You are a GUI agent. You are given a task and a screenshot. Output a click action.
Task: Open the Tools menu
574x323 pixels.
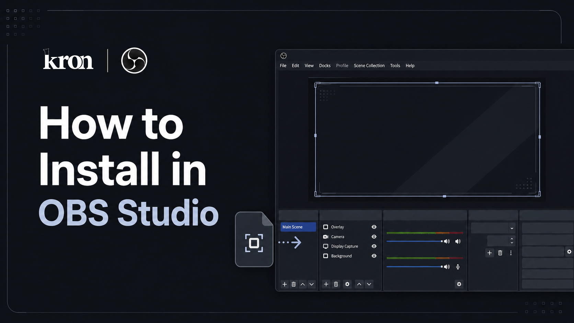coord(395,66)
